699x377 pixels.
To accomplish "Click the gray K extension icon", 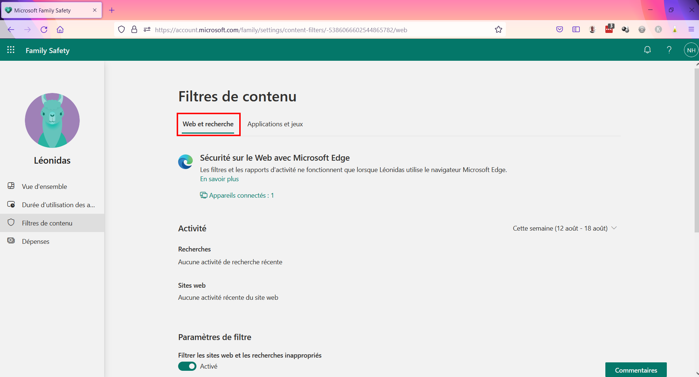I will point(658,30).
